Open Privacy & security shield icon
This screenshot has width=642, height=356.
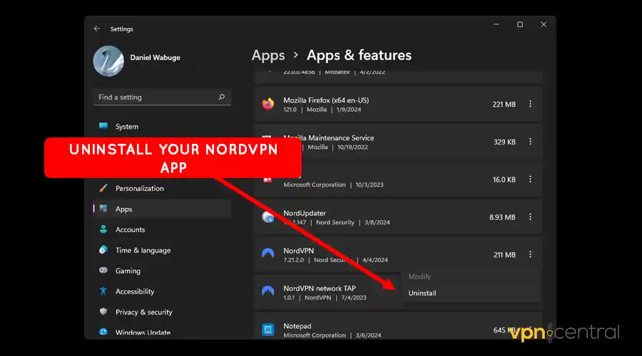(x=103, y=311)
